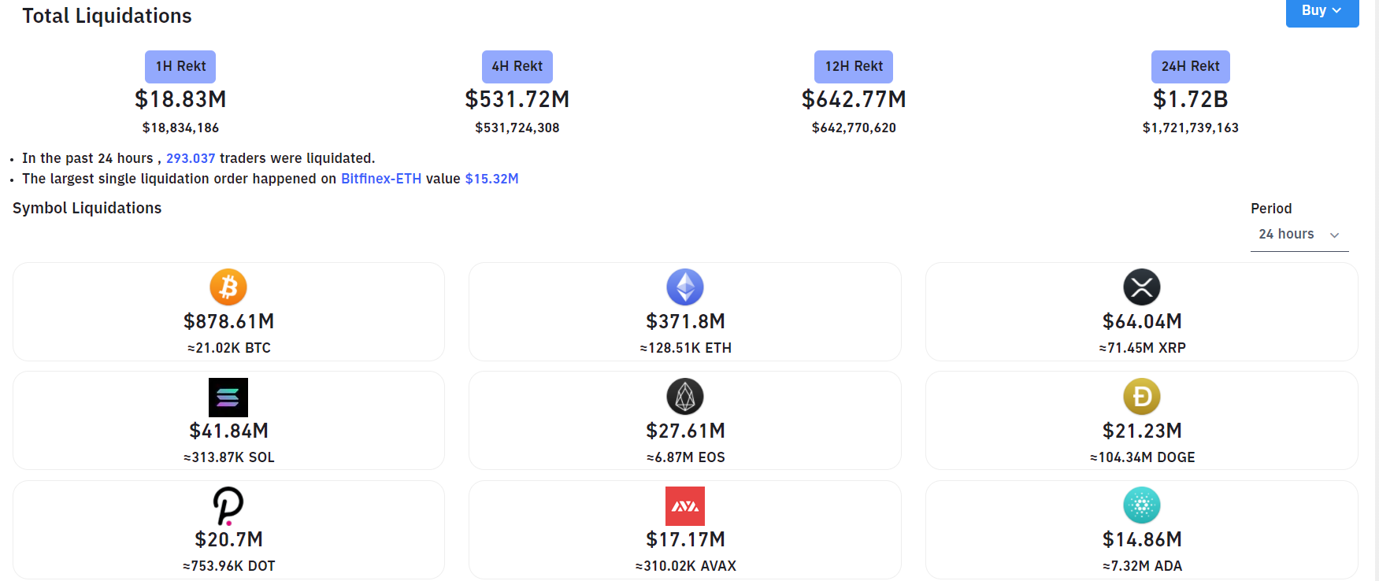Click the Total Liquidations heading
Viewport: 1379px width, 581px height.
pyautogui.click(x=107, y=16)
